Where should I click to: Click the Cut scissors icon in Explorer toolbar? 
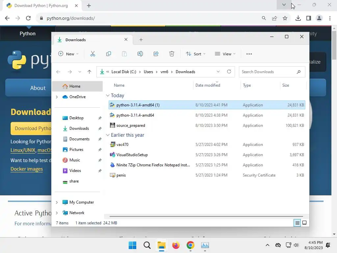92,54
